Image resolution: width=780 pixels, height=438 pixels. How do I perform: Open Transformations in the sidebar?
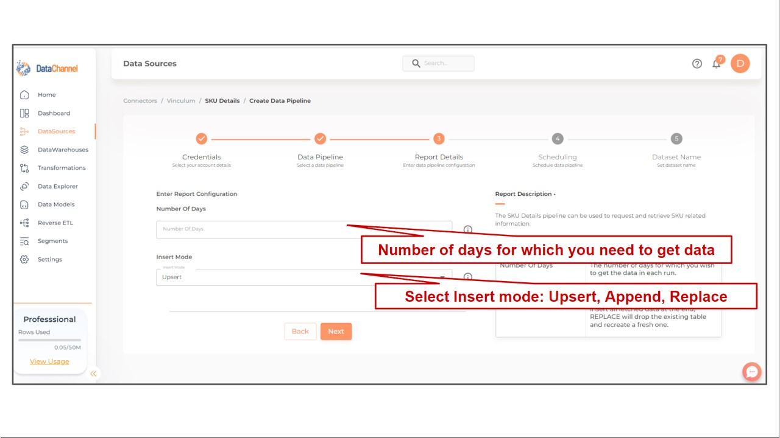point(62,168)
